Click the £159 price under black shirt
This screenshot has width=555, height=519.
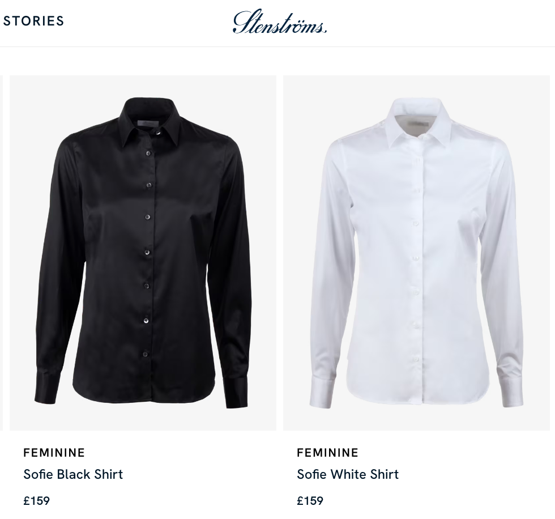(x=36, y=501)
